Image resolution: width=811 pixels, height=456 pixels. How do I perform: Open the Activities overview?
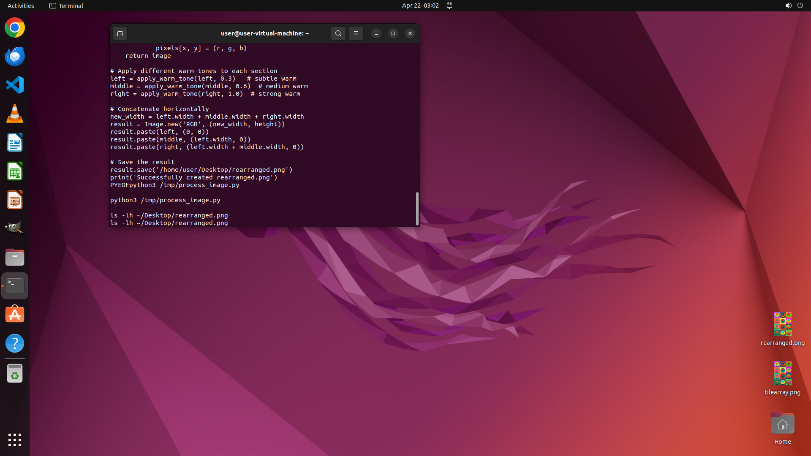[21, 5]
